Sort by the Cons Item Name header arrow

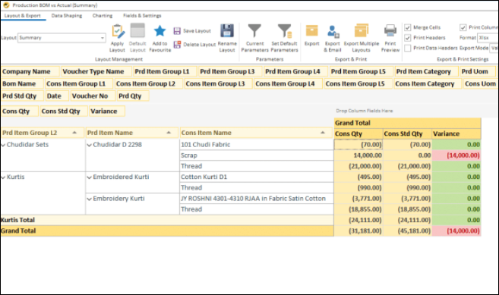tap(323, 133)
